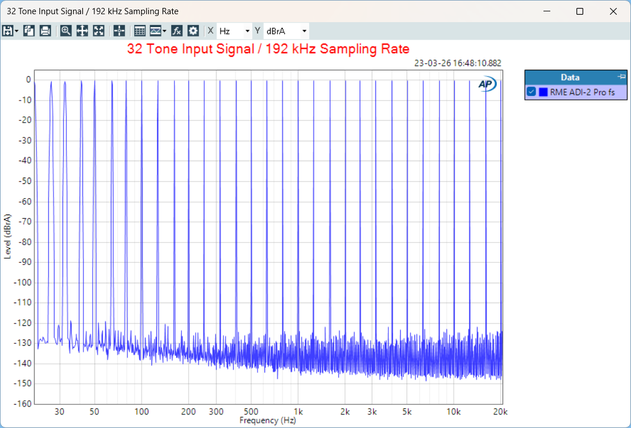Select the Zoom tool on the graph toolbar
631x428 pixels.
[x=65, y=31]
